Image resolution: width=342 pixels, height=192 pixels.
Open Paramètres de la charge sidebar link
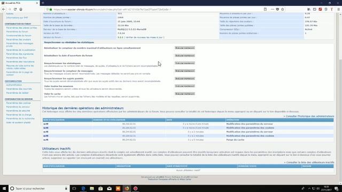coord(19,115)
